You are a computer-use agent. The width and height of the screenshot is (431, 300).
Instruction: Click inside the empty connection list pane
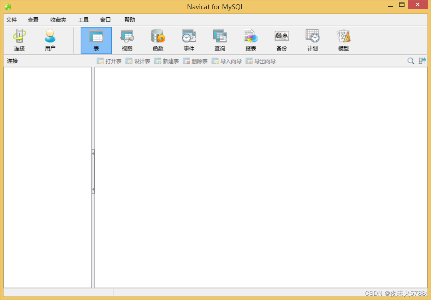click(48, 177)
